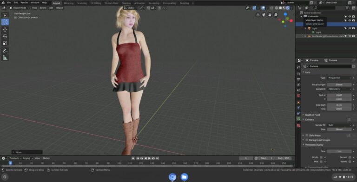The image size is (357, 182).
Task: Choose the Rotate tool
Action: [x=5, y=36]
